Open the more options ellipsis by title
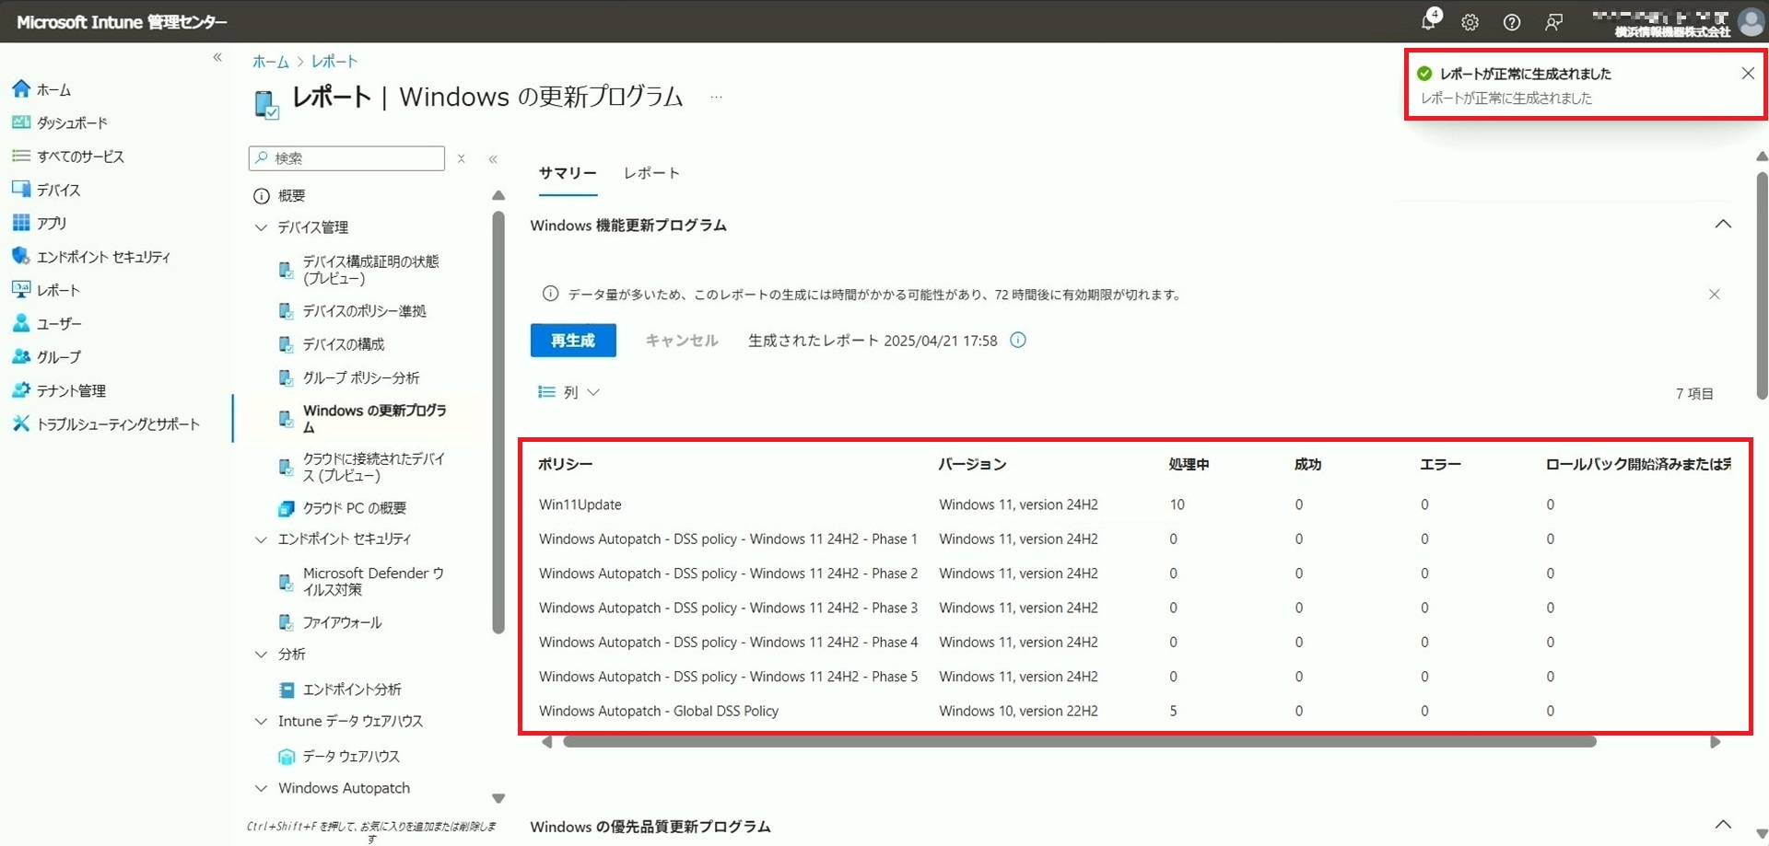 point(716,97)
